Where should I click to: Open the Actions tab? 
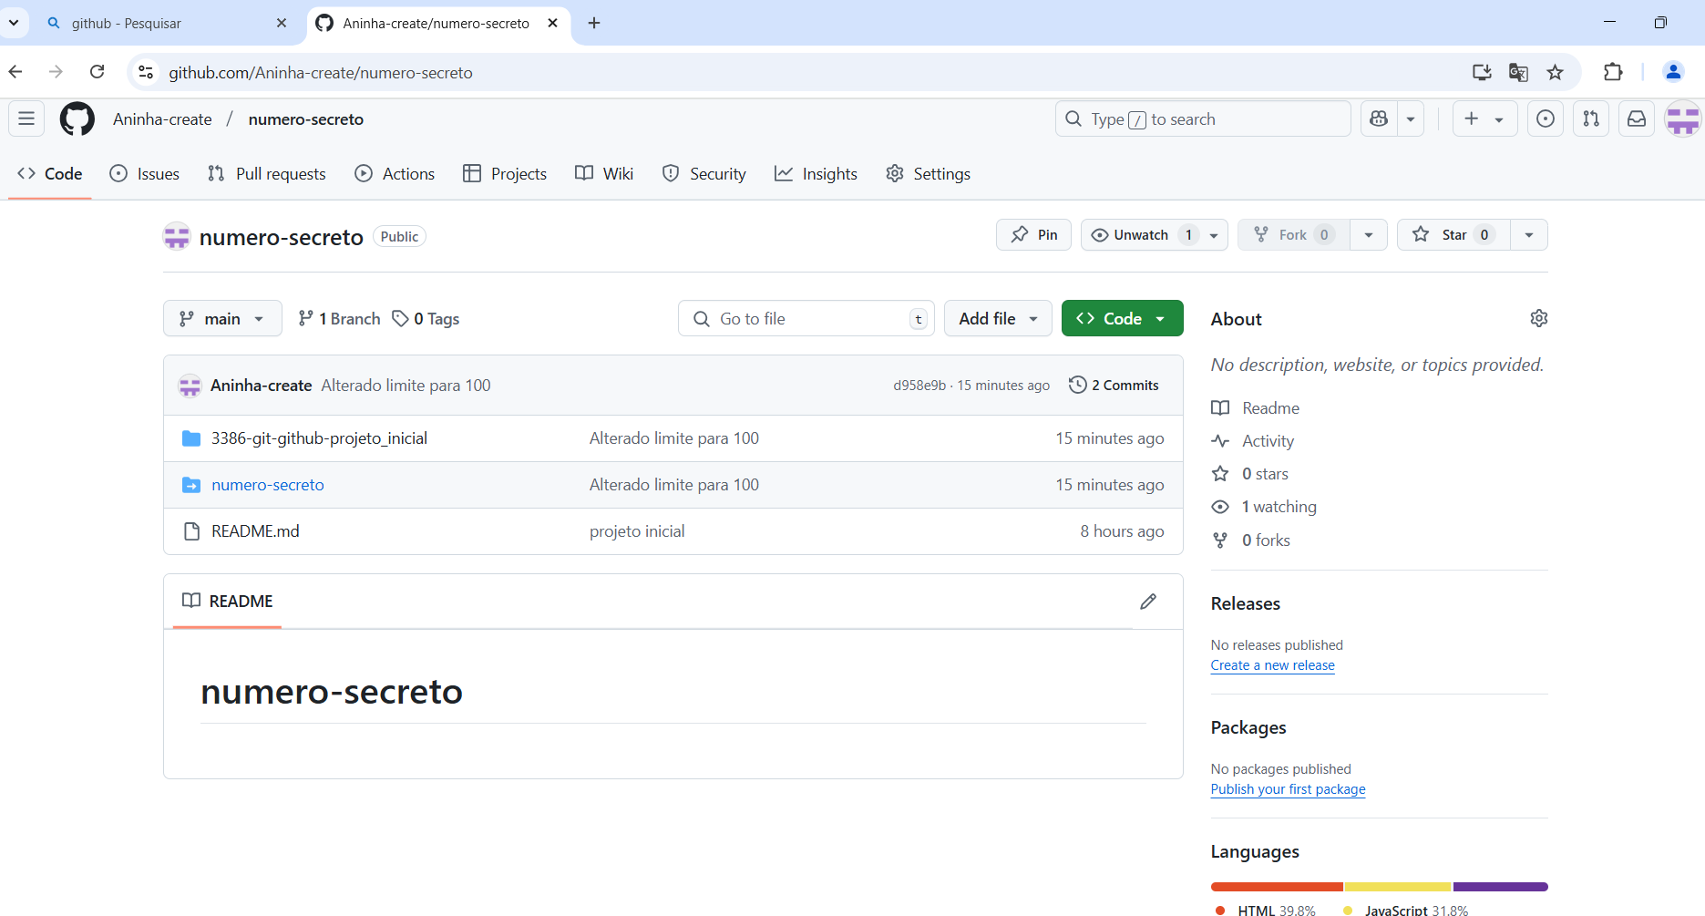[x=395, y=173]
